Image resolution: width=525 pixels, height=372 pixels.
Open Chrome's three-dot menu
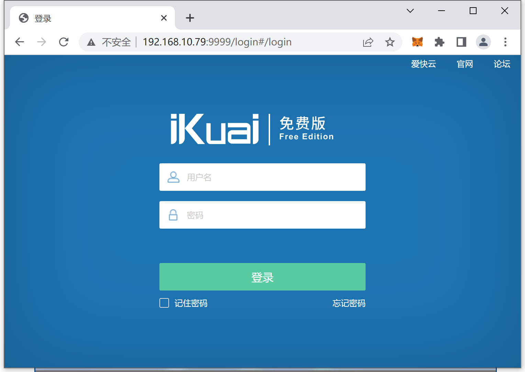click(505, 42)
